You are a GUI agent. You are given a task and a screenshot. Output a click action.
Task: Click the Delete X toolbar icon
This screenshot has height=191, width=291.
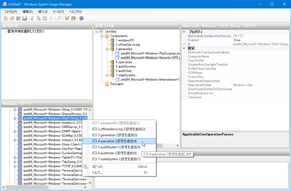(x=51, y=18)
